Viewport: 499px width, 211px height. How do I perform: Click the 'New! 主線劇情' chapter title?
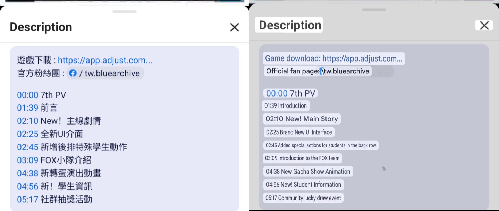tap(70, 121)
